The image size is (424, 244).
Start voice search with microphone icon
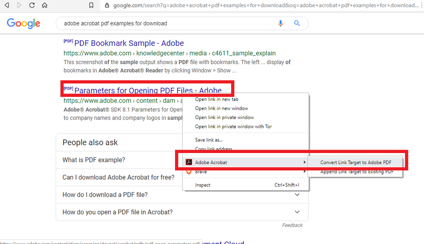[280, 23]
